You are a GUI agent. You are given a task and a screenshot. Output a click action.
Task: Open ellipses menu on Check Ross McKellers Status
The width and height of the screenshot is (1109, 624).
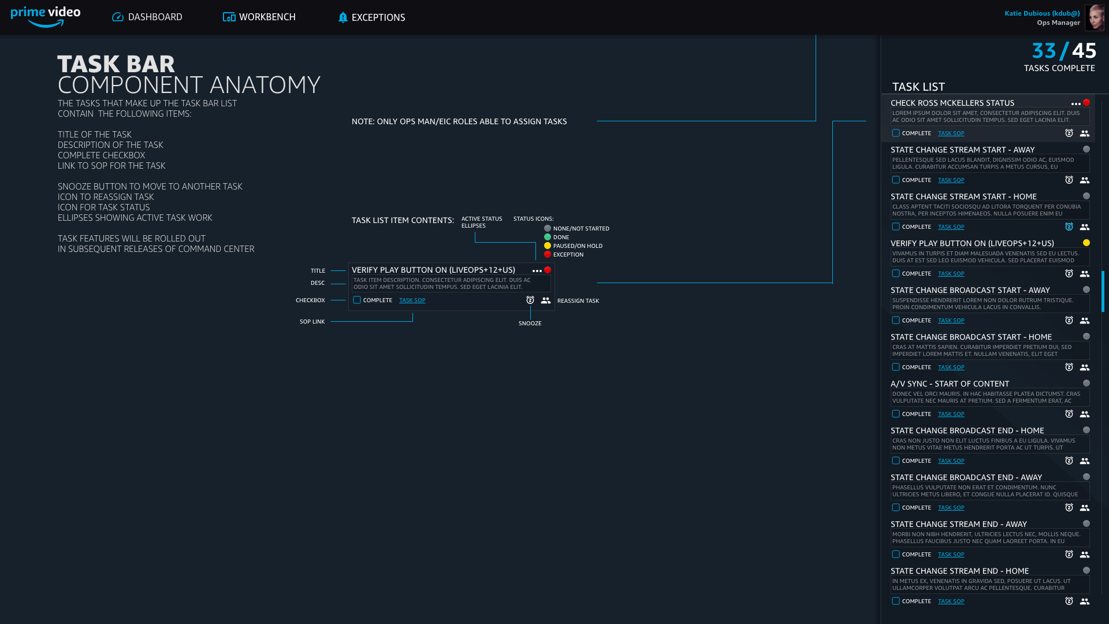point(1075,104)
